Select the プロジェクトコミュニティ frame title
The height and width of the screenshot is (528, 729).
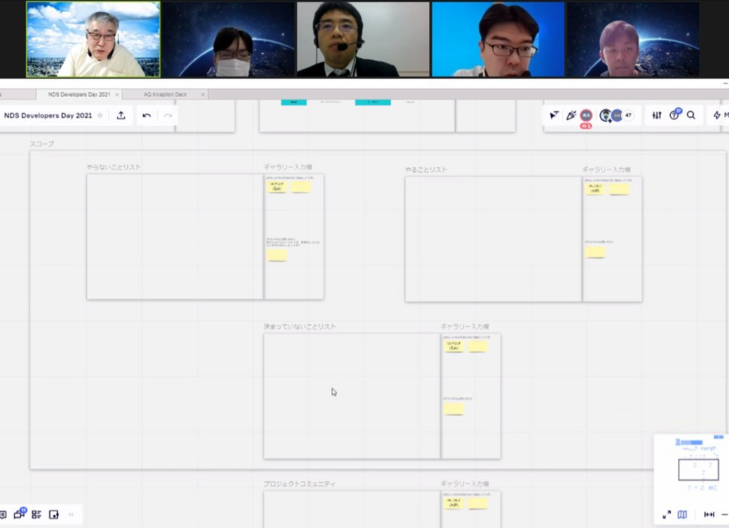coord(299,484)
